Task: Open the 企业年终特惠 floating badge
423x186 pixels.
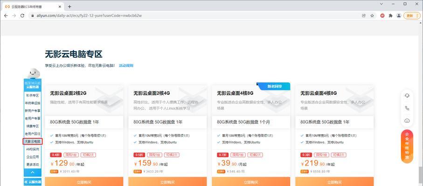Action: (407, 146)
